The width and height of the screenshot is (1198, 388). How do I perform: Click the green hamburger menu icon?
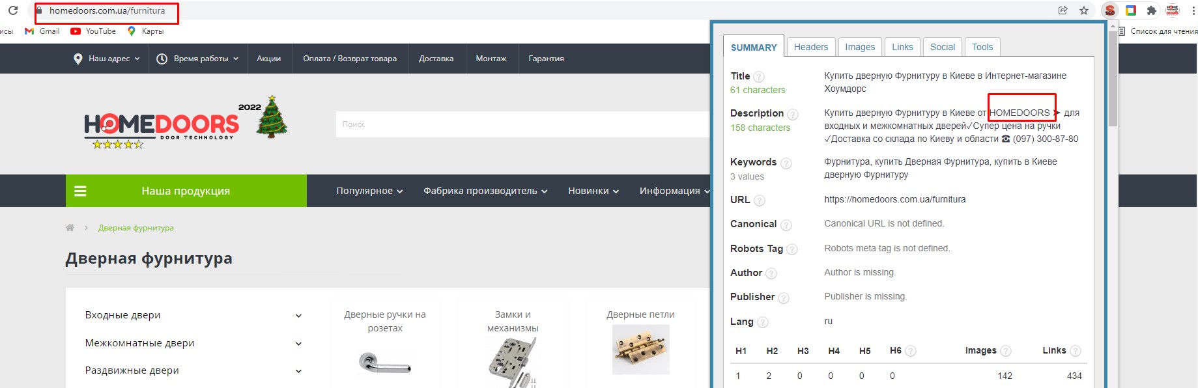coord(81,191)
